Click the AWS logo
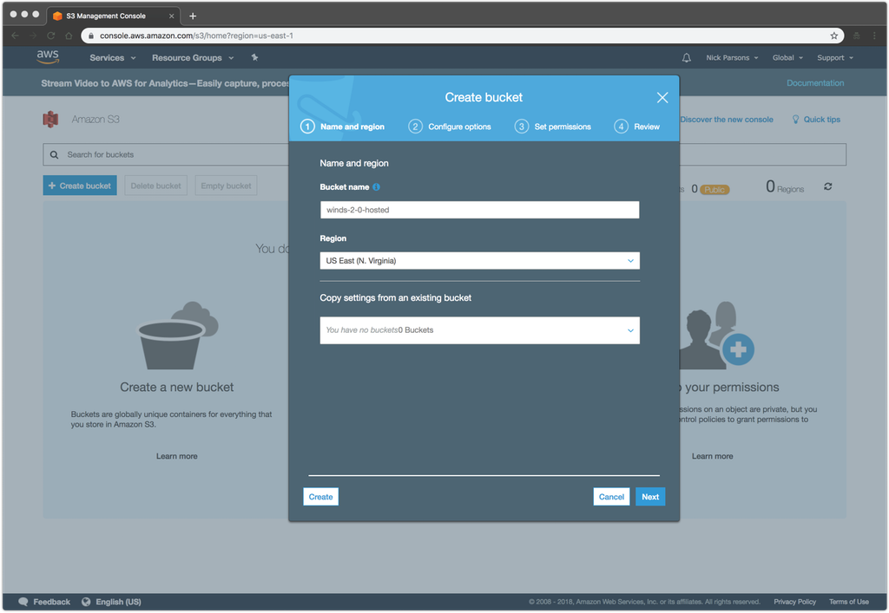 (x=48, y=56)
